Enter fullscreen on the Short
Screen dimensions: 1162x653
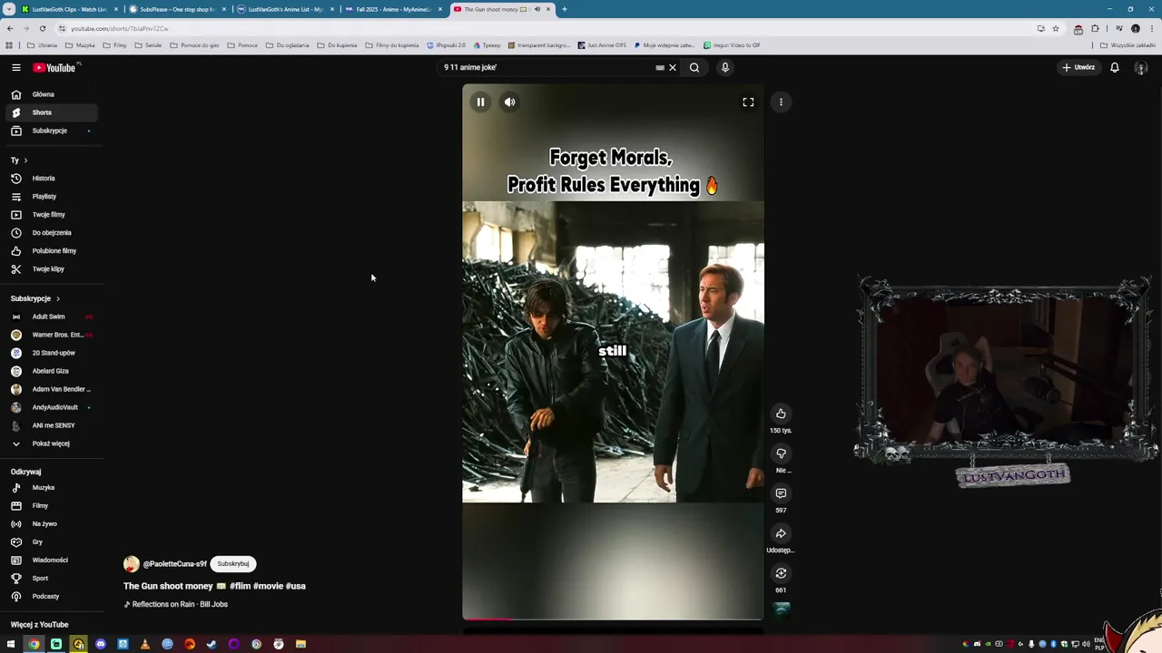pyautogui.click(x=748, y=102)
